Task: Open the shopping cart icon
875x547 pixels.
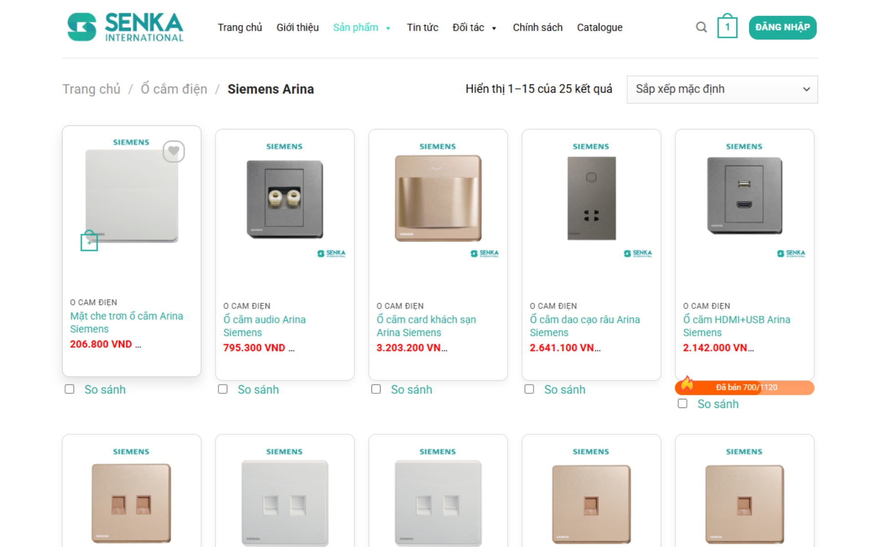Action: (727, 27)
